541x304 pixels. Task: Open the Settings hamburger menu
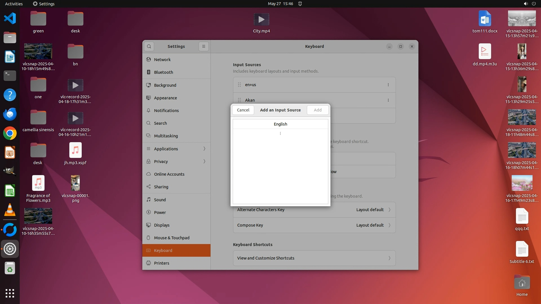pos(204,46)
